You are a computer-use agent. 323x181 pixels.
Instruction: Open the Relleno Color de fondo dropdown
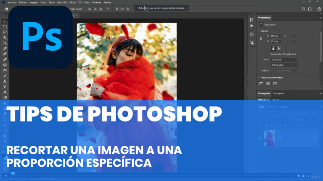click(286, 70)
